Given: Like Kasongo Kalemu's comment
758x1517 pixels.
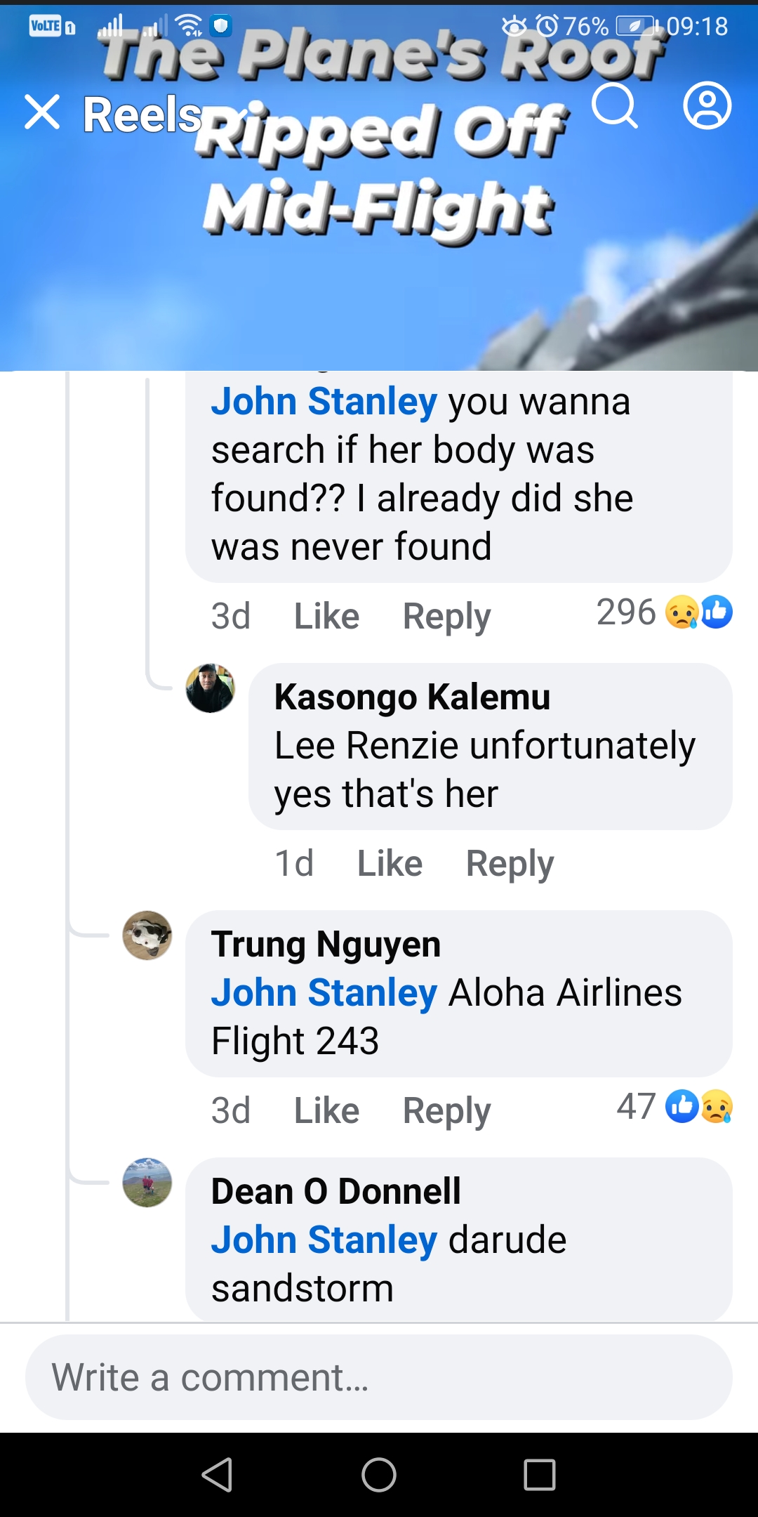Looking at the screenshot, I should pyautogui.click(x=390, y=864).
